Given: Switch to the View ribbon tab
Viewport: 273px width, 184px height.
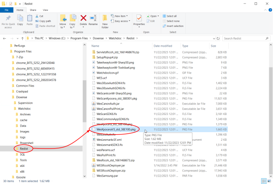Looking at the screenshot, I should [x=46, y=9].
